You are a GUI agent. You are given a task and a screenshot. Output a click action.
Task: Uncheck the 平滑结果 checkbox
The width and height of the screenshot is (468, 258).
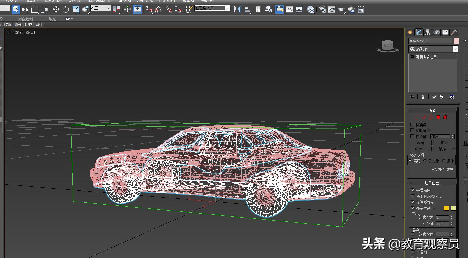click(413, 190)
